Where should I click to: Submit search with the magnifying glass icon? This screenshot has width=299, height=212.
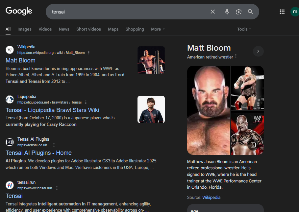250,12
